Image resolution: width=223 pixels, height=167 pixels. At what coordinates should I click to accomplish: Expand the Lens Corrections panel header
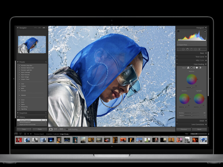(206, 125)
